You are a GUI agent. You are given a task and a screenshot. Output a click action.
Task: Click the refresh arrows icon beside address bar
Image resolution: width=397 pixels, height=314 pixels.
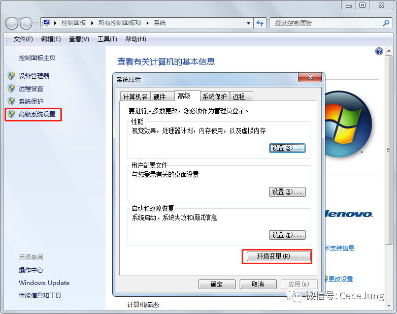(260, 23)
